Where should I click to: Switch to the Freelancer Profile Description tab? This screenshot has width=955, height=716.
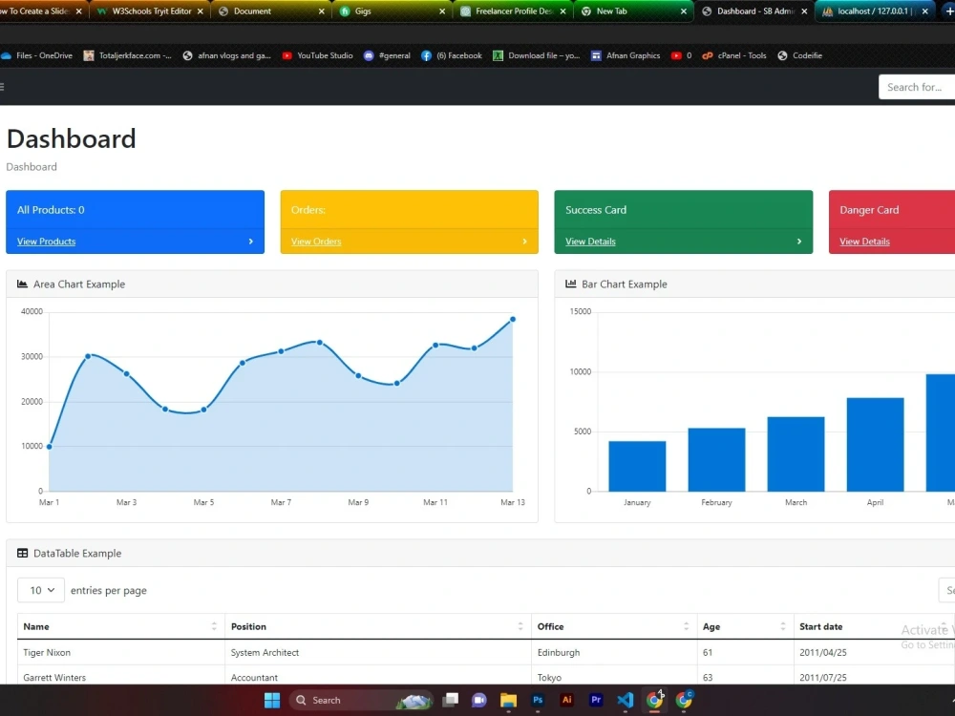click(x=514, y=11)
